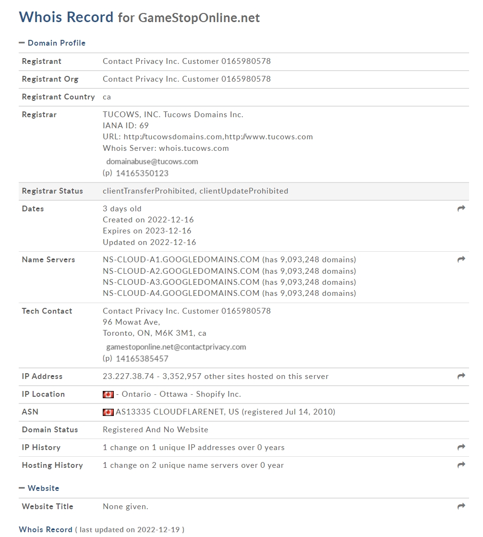Image resolution: width=483 pixels, height=537 pixels.
Task: Click the share arrow in Hosting History row
Action: 461,465
